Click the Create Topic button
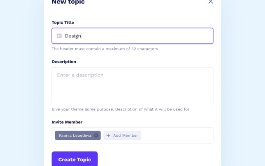265x166 pixels. [x=75, y=159]
